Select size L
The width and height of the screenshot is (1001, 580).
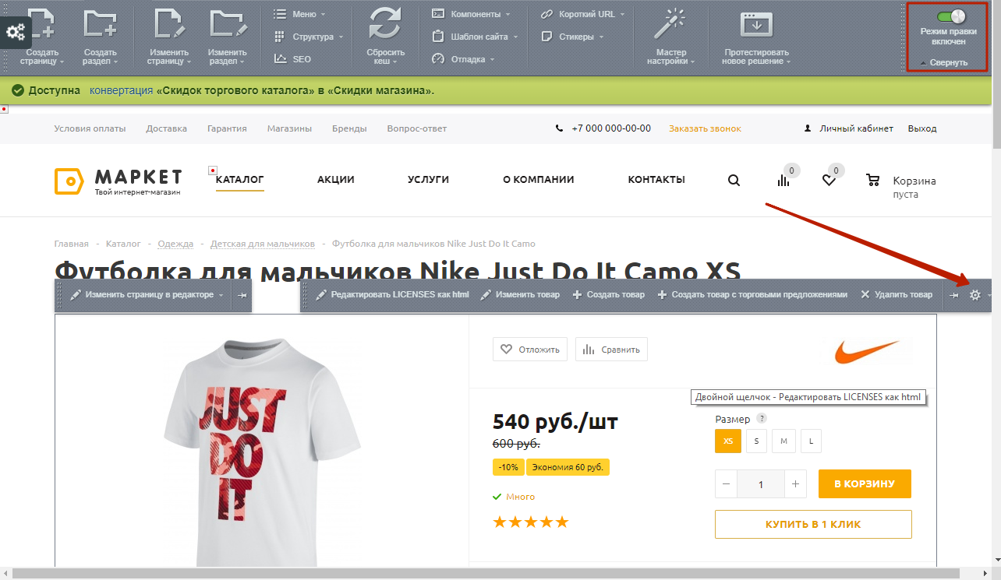tap(811, 441)
